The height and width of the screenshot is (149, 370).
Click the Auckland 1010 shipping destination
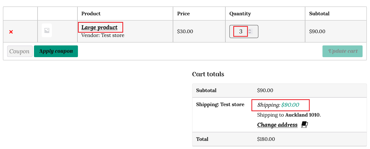point(302,115)
